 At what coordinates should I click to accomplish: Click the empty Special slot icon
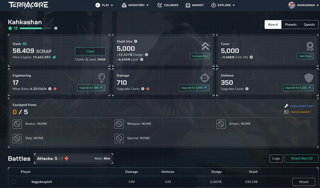pos(119,138)
